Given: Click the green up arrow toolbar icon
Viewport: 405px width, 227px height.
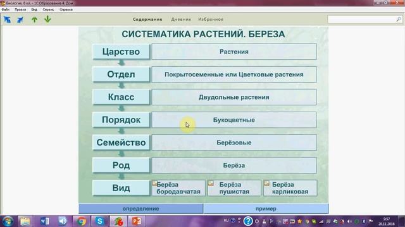Looking at the screenshot, I should click(34, 20).
